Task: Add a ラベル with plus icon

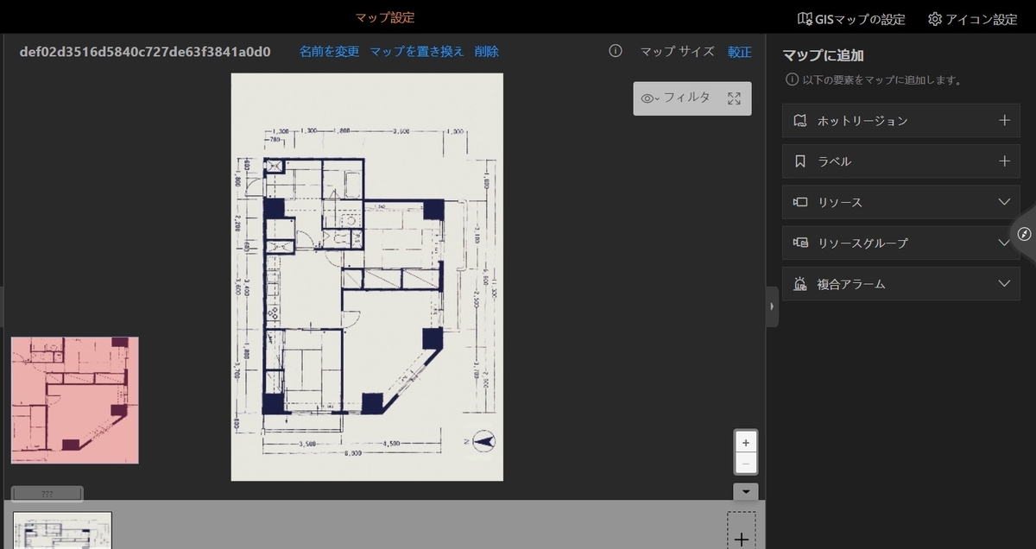Action: [1004, 161]
